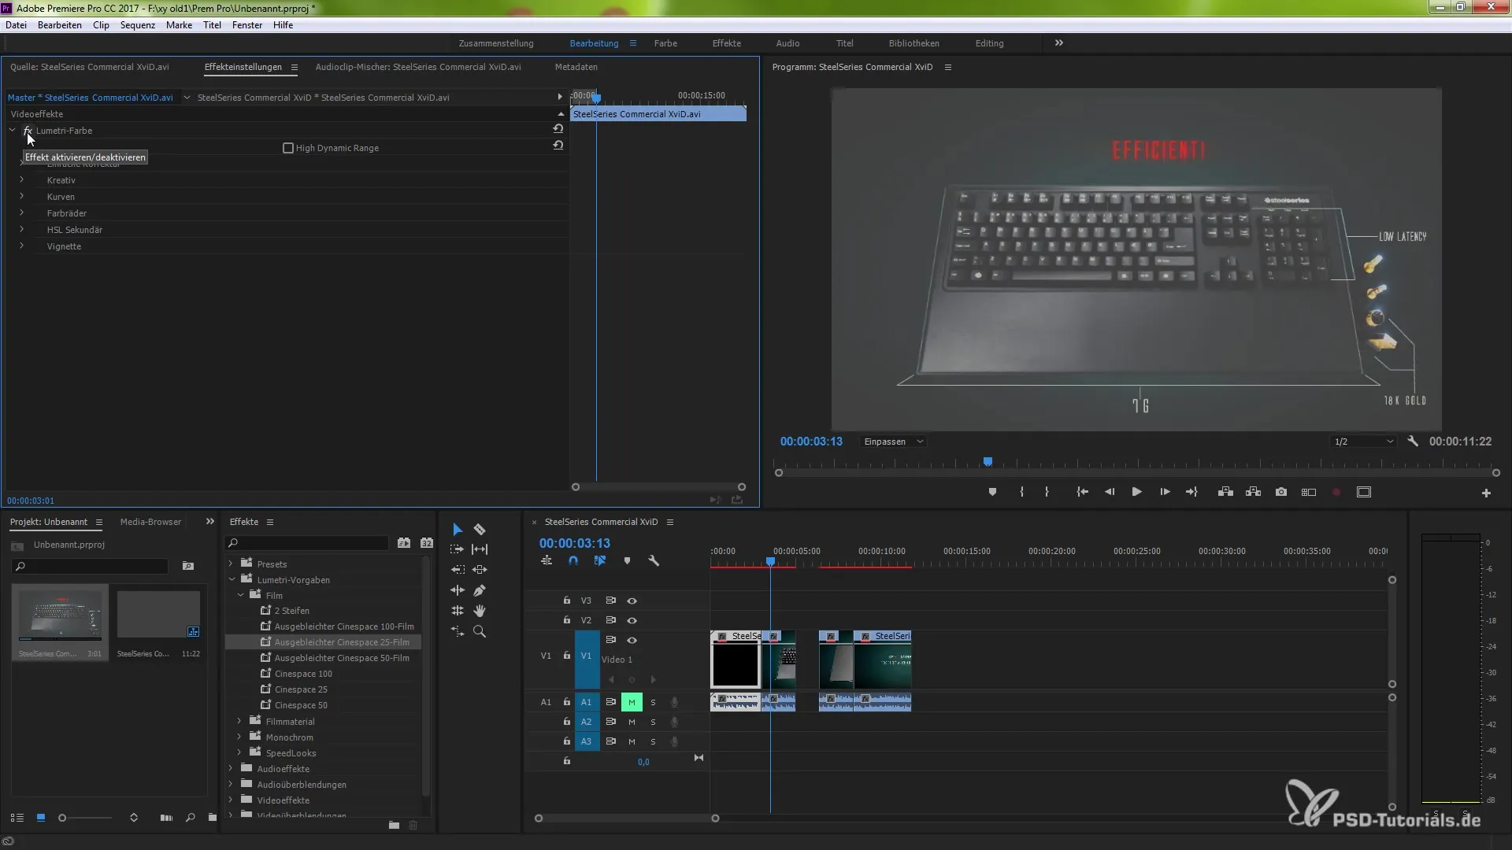Open the Audioclip-Mischer tab
This screenshot has width=1512, height=850.
point(418,67)
